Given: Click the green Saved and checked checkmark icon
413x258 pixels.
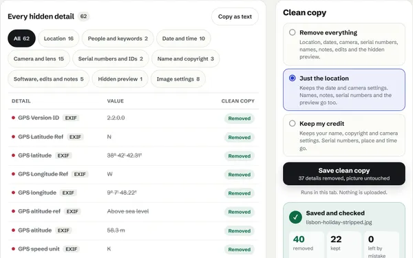Looking at the screenshot, I should click(295, 217).
